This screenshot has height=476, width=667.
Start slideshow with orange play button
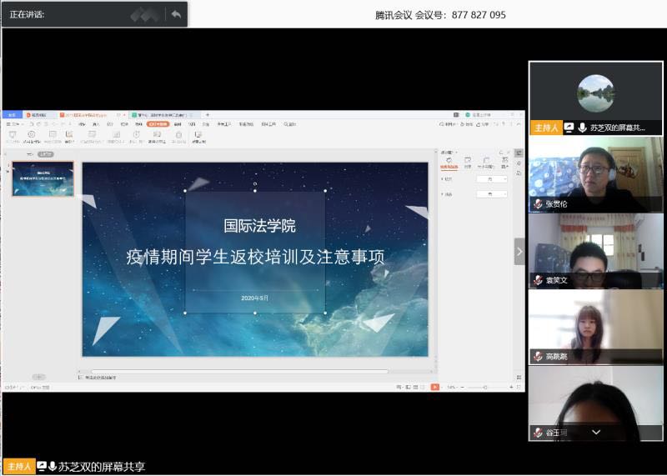click(434, 387)
